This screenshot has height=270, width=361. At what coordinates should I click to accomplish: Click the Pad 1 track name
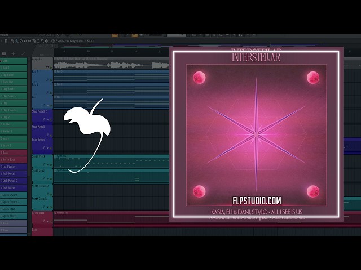click(35, 71)
